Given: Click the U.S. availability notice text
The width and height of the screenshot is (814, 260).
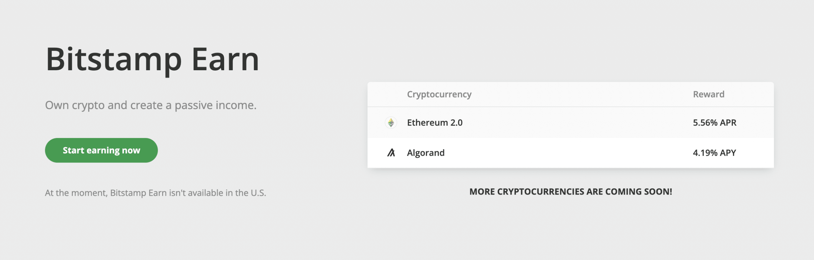Looking at the screenshot, I should pyautogui.click(x=155, y=193).
